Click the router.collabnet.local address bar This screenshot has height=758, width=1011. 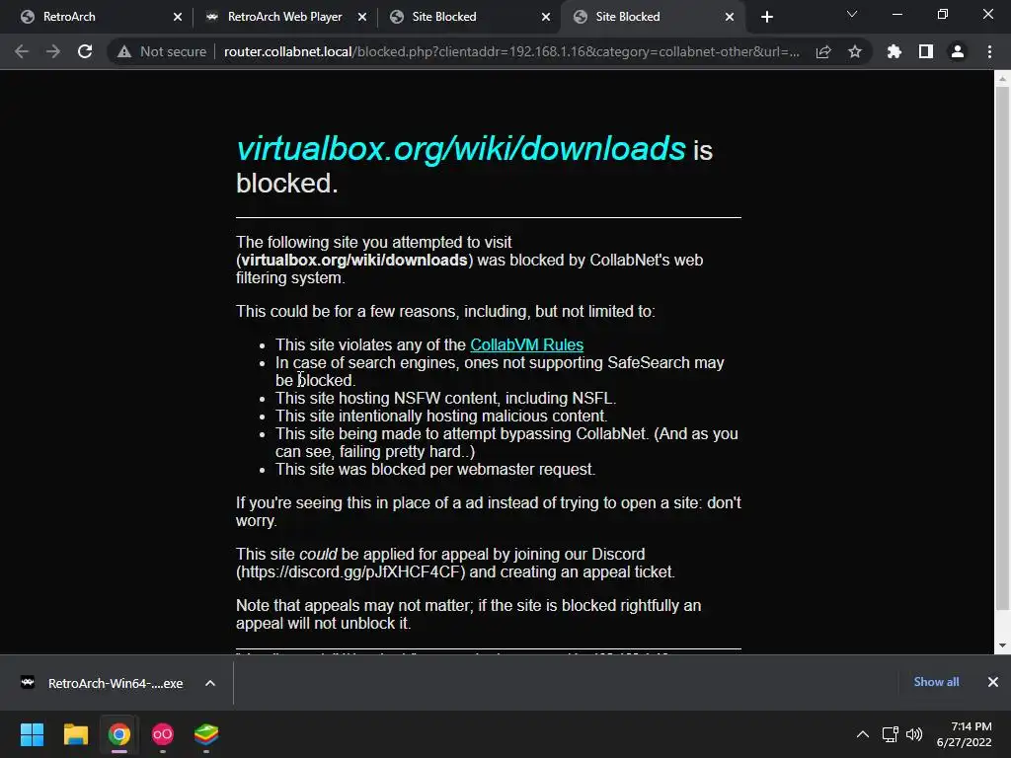click(511, 51)
